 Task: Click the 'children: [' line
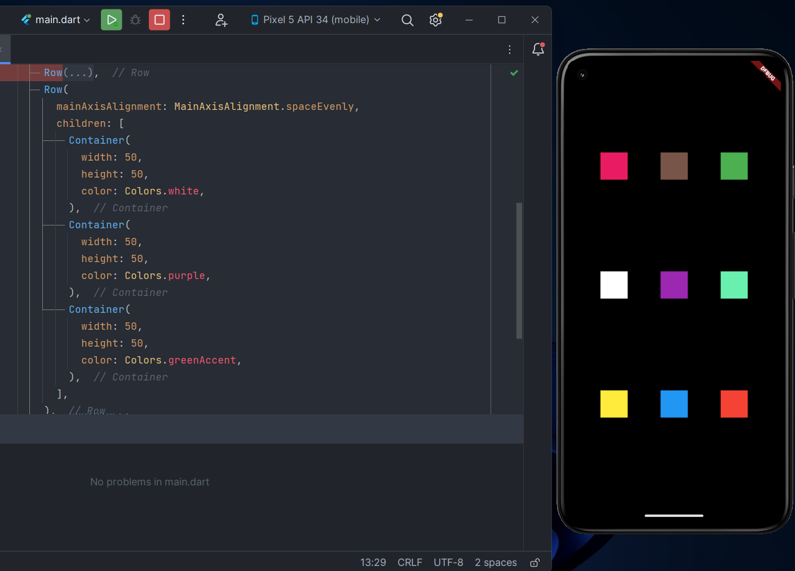pos(90,123)
